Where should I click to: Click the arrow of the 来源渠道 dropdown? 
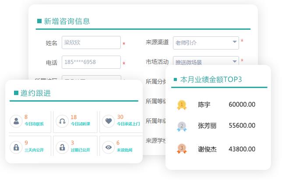tap(235, 42)
